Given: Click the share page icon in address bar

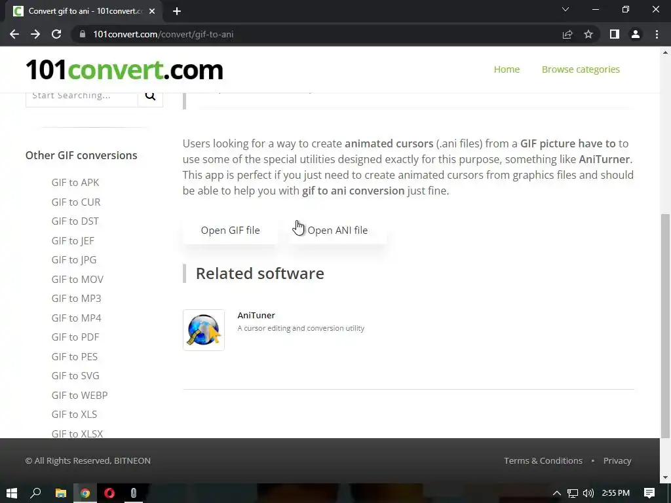Looking at the screenshot, I should [x=567, y=34].
